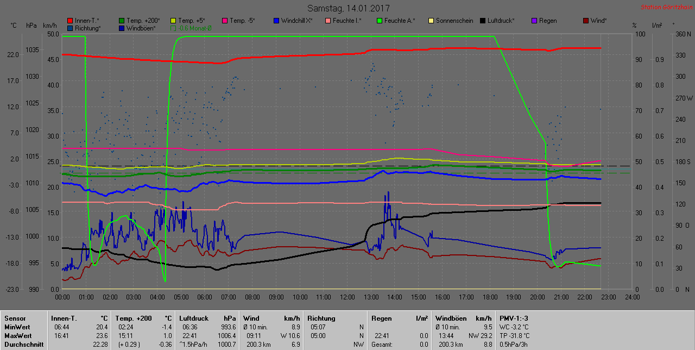Click the Innen-T. average value 22.28
The height and width of the screenshot is (350, 695).
point(100,345)
